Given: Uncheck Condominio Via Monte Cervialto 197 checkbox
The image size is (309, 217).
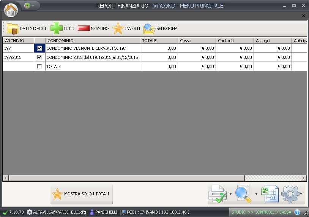Looking at the screenshot, I should point(40,48).
